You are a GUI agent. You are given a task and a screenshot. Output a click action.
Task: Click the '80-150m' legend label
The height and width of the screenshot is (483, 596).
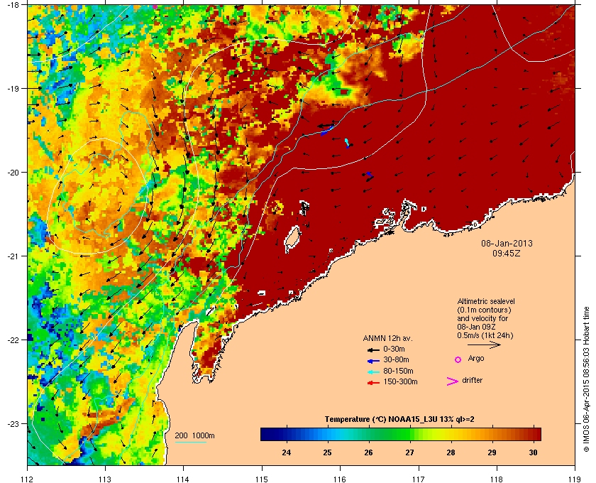click(398, 371)
